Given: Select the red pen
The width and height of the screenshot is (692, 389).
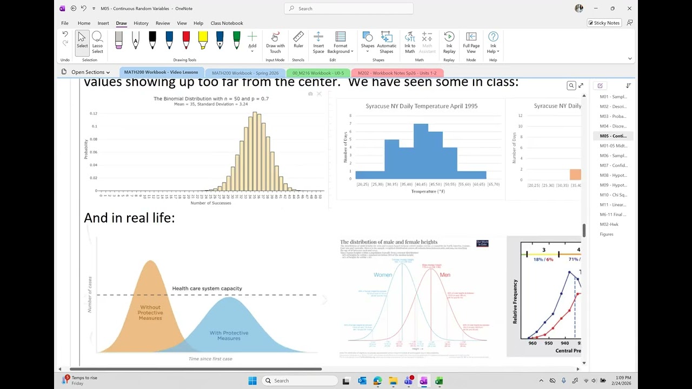Looking at the screenshot, I should tap(186, 41).
